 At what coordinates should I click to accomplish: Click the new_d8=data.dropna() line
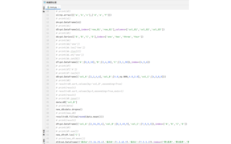tap(69, 109)
